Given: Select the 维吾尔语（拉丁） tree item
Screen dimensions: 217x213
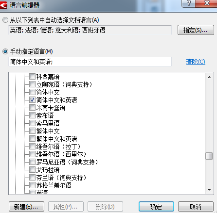Looking at the screenshot, I should click(x=58, y=147).
